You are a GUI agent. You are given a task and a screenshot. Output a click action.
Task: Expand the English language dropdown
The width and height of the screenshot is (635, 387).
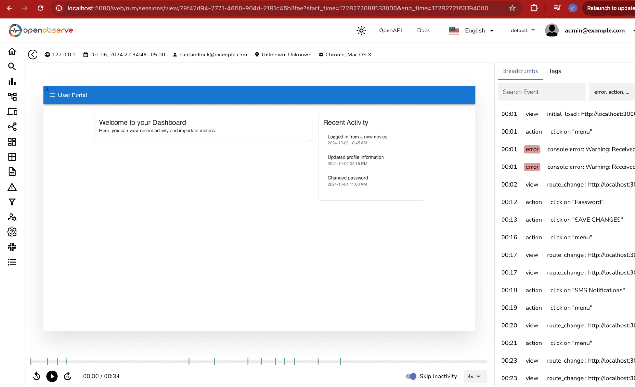[478, 30]
